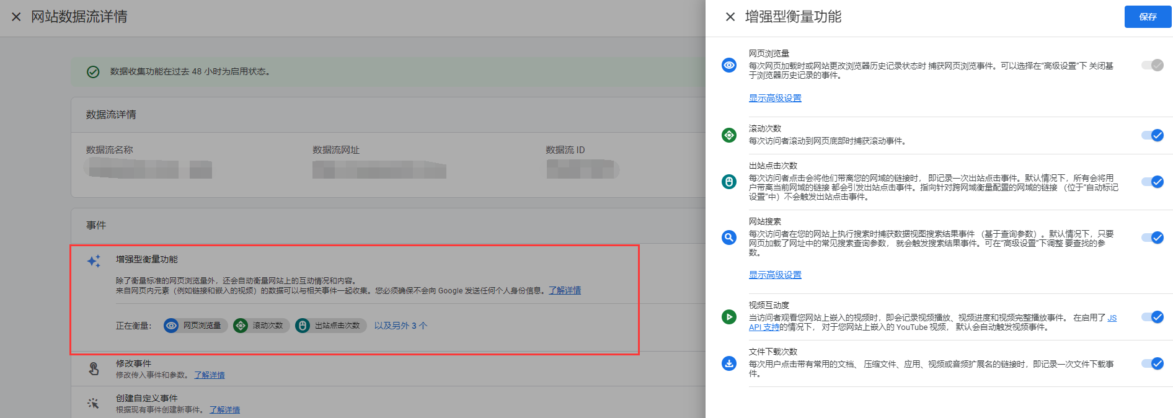
Task: Click the 创建自定义事件 cursor icon
Action: pos(94,403)
